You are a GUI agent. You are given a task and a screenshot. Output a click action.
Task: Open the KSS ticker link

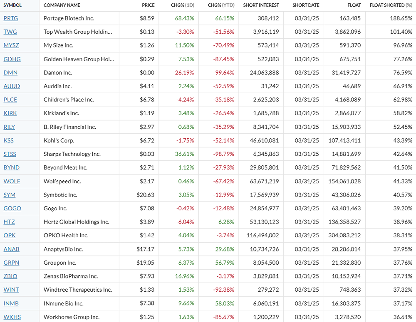[9, 140]
